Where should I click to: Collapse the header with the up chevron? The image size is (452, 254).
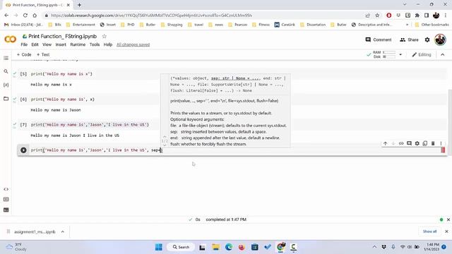coord(443,54)
